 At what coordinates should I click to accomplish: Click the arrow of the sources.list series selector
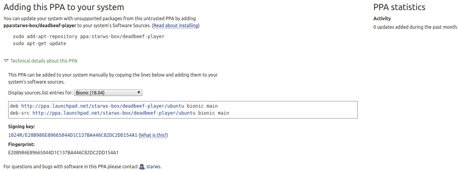click(139, 93)
